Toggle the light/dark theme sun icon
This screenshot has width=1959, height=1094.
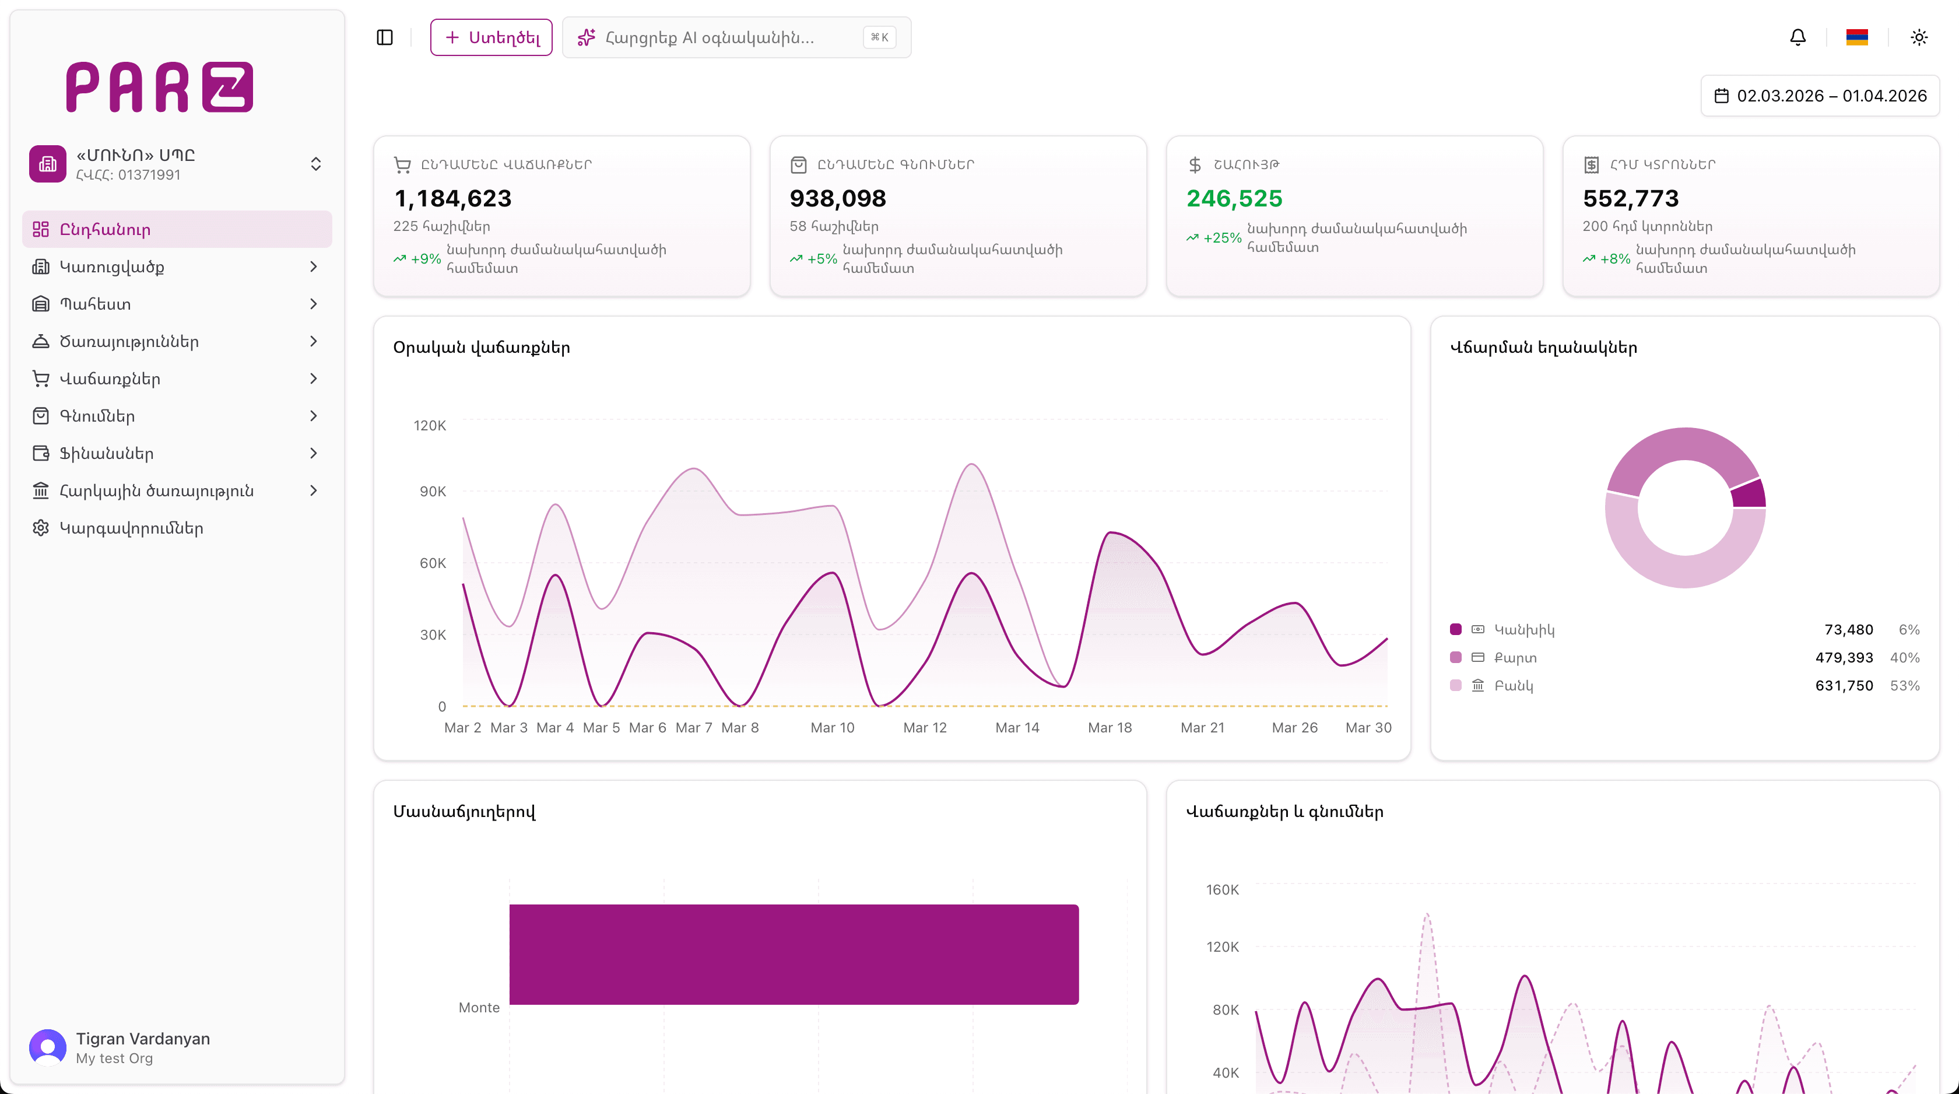tap(1919, 37)
